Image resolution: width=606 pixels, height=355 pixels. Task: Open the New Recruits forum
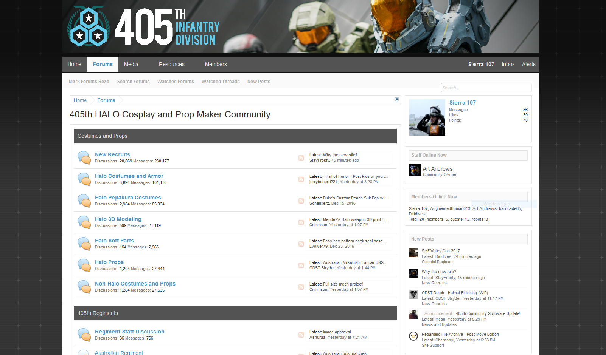[x=112, y=154]
